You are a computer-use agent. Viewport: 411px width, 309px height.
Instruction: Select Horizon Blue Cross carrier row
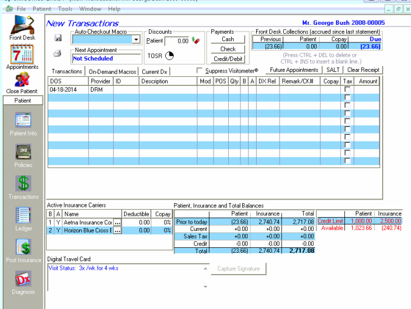click(x=110, y=231)
